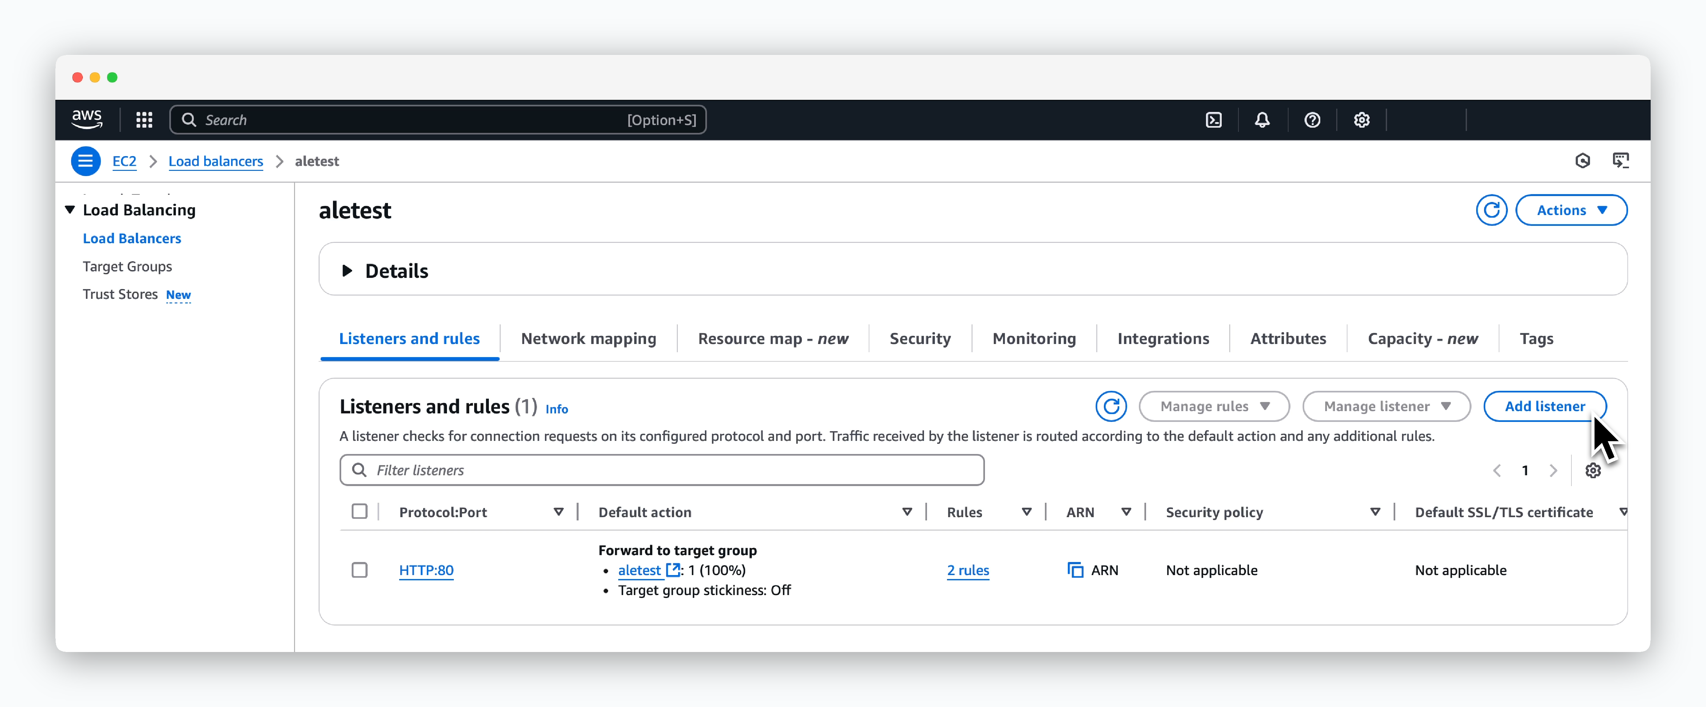Viewport: 1706px width, 707px height.
Task: Collapse the Load Balancing sidebar section
Action: (x=69, y=210)
